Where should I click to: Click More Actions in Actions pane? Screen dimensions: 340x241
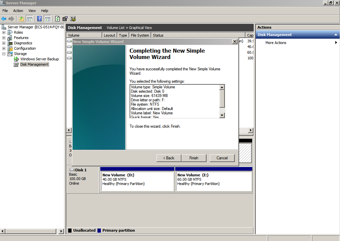point(276,43)
